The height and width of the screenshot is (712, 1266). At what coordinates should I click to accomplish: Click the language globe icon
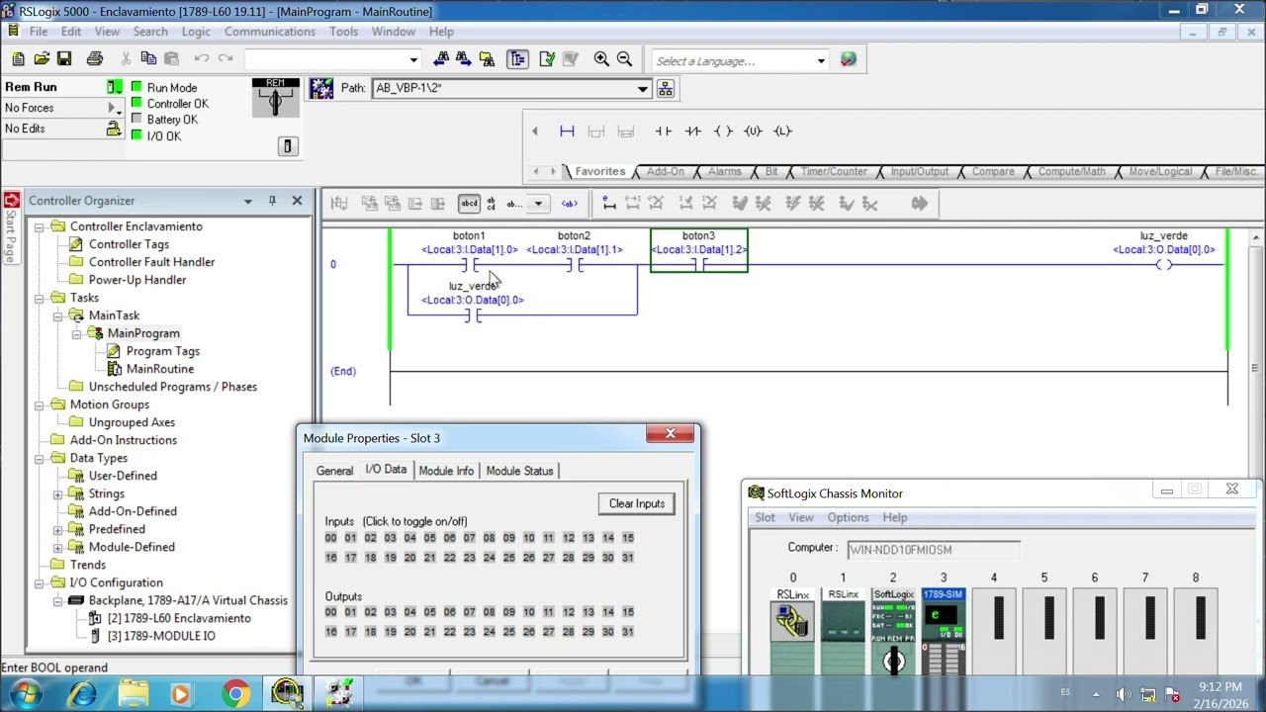pyautogui.click(x=848, y=60)
